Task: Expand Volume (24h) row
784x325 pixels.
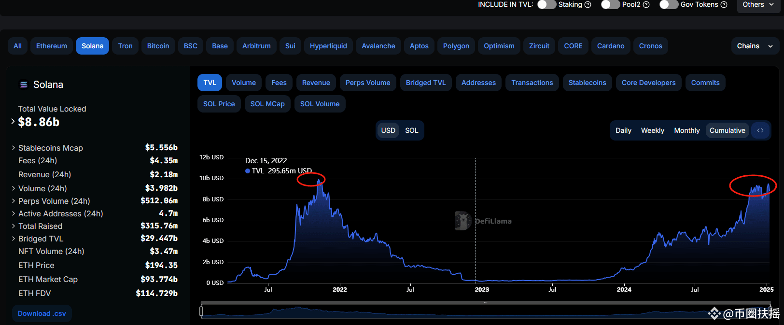Action: (14, 188)
